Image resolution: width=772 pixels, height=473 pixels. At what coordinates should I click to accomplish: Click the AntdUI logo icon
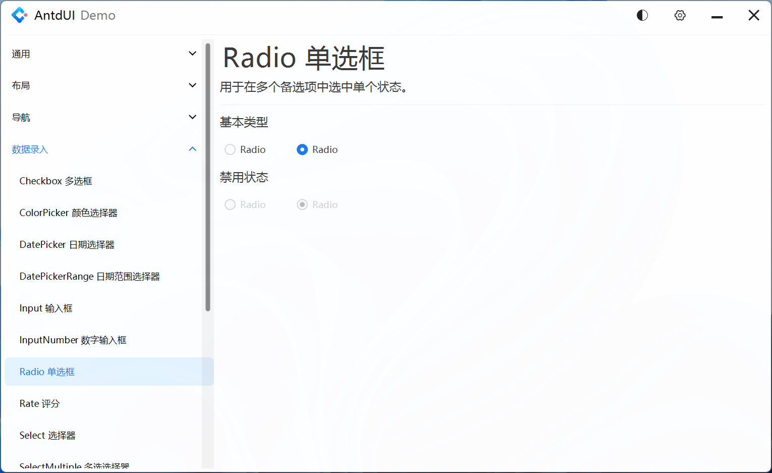(x=19, y=15)
